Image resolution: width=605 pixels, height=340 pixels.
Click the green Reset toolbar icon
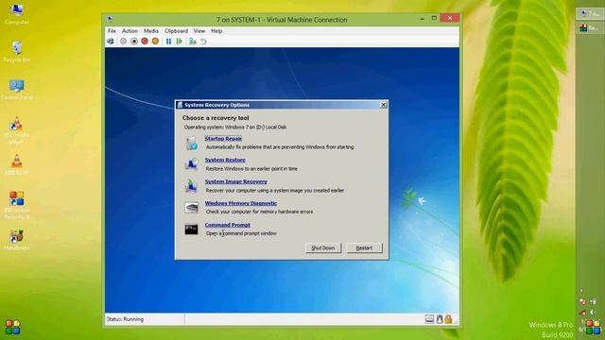point(180,41)
